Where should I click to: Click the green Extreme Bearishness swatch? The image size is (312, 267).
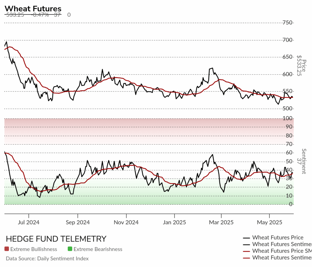[70, 249]
